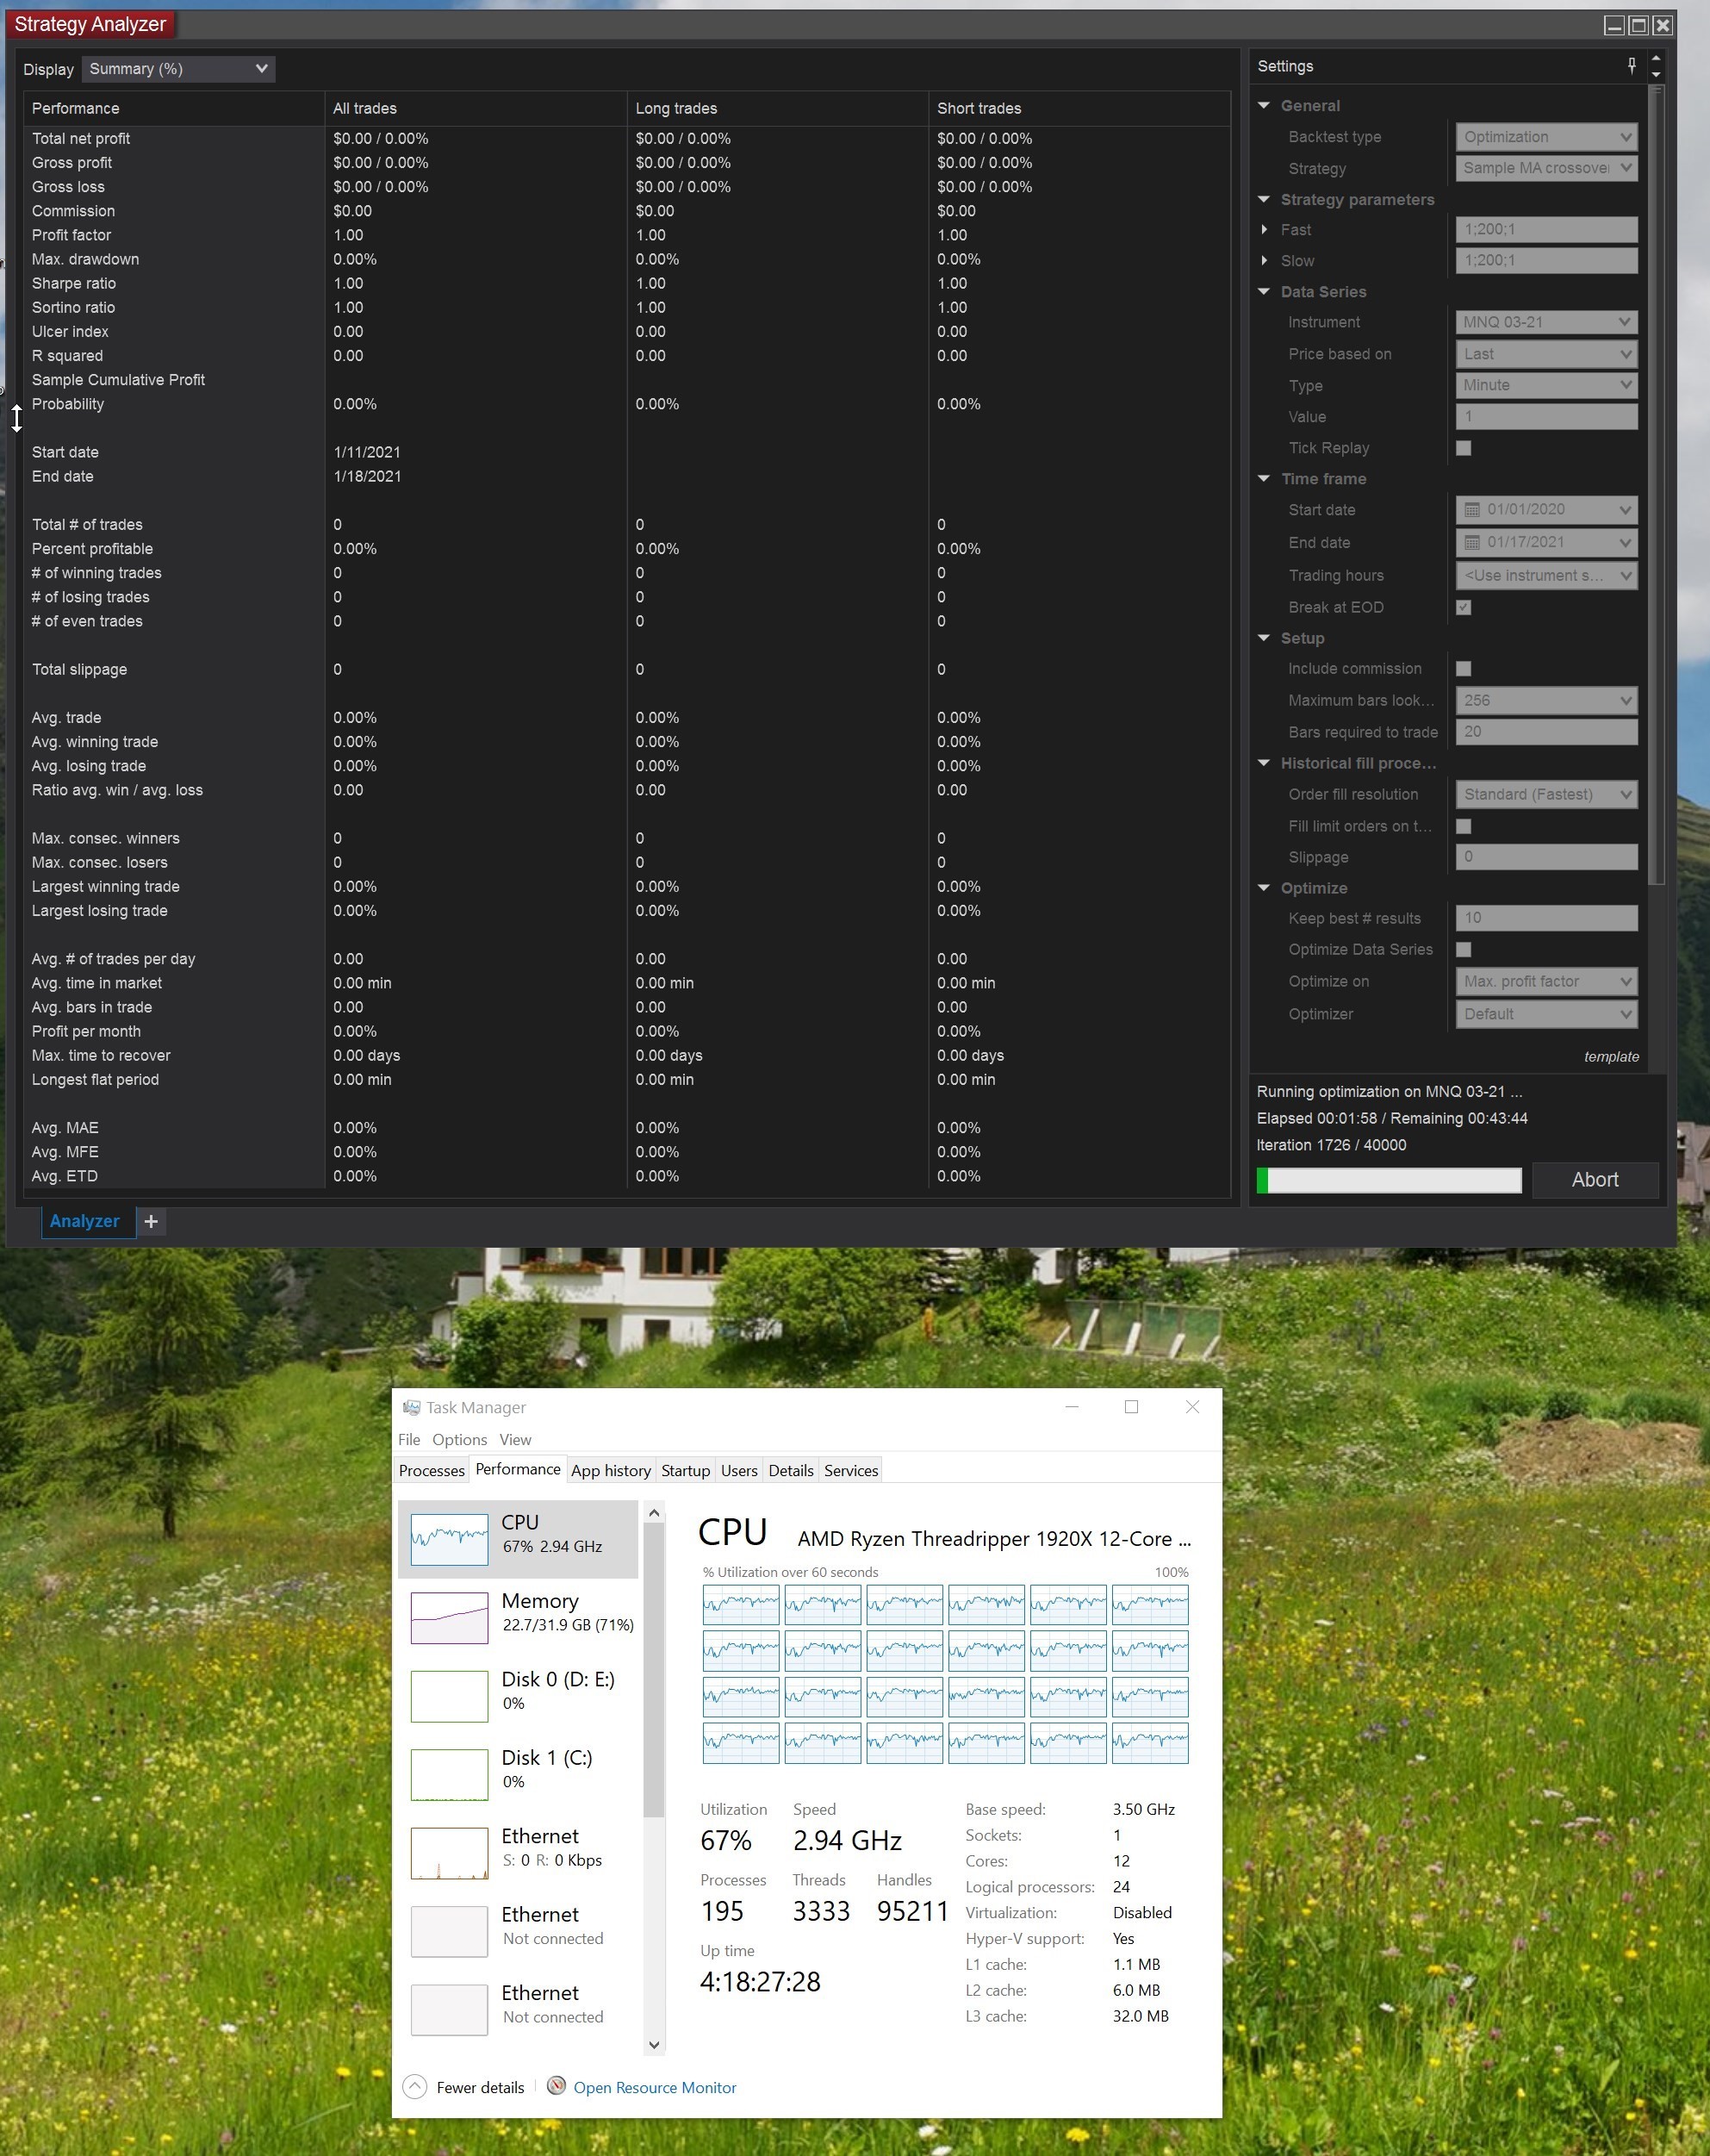Click the template link

pyautogui.click(x=1610, y=1057)
